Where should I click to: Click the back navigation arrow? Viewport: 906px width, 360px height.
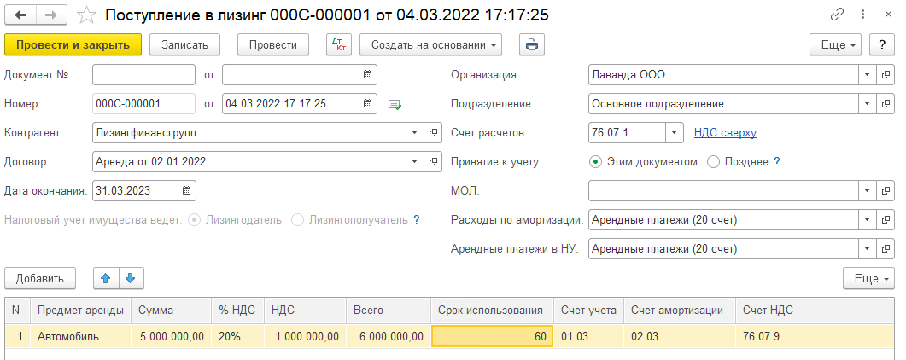(x=20, y=15)
